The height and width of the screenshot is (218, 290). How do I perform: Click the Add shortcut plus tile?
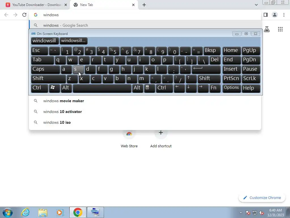click(161, 139)
